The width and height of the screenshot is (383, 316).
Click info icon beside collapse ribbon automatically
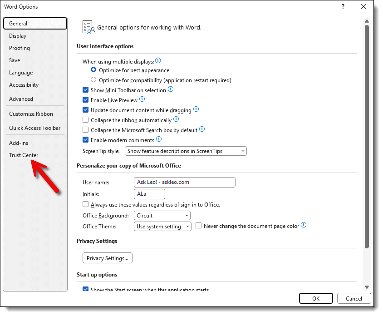(x=176, y=119)
